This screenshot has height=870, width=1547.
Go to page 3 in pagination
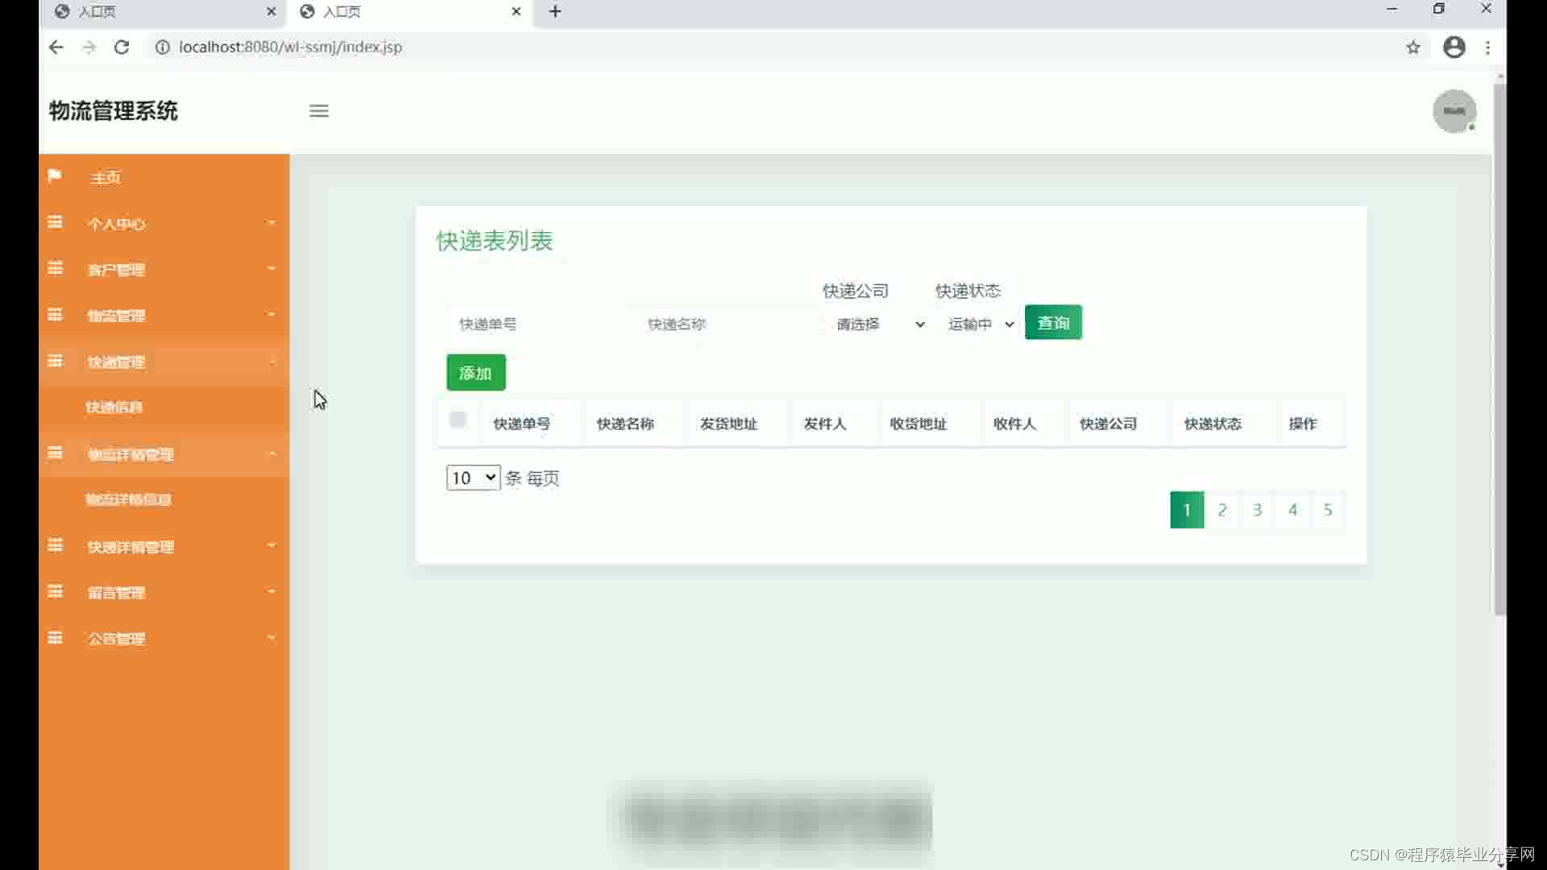tap(1257, 510)
